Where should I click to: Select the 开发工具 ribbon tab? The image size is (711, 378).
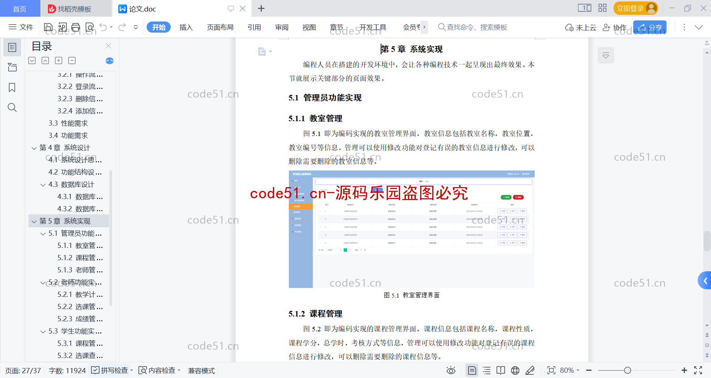[x=373, y=27]
